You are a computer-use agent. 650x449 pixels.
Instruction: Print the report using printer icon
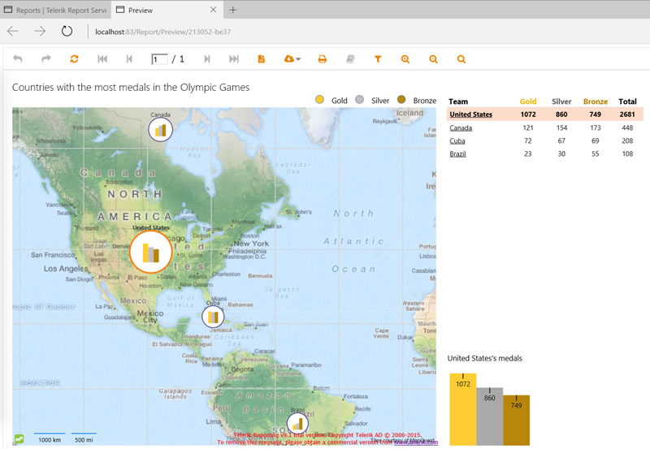pos(322,59)
